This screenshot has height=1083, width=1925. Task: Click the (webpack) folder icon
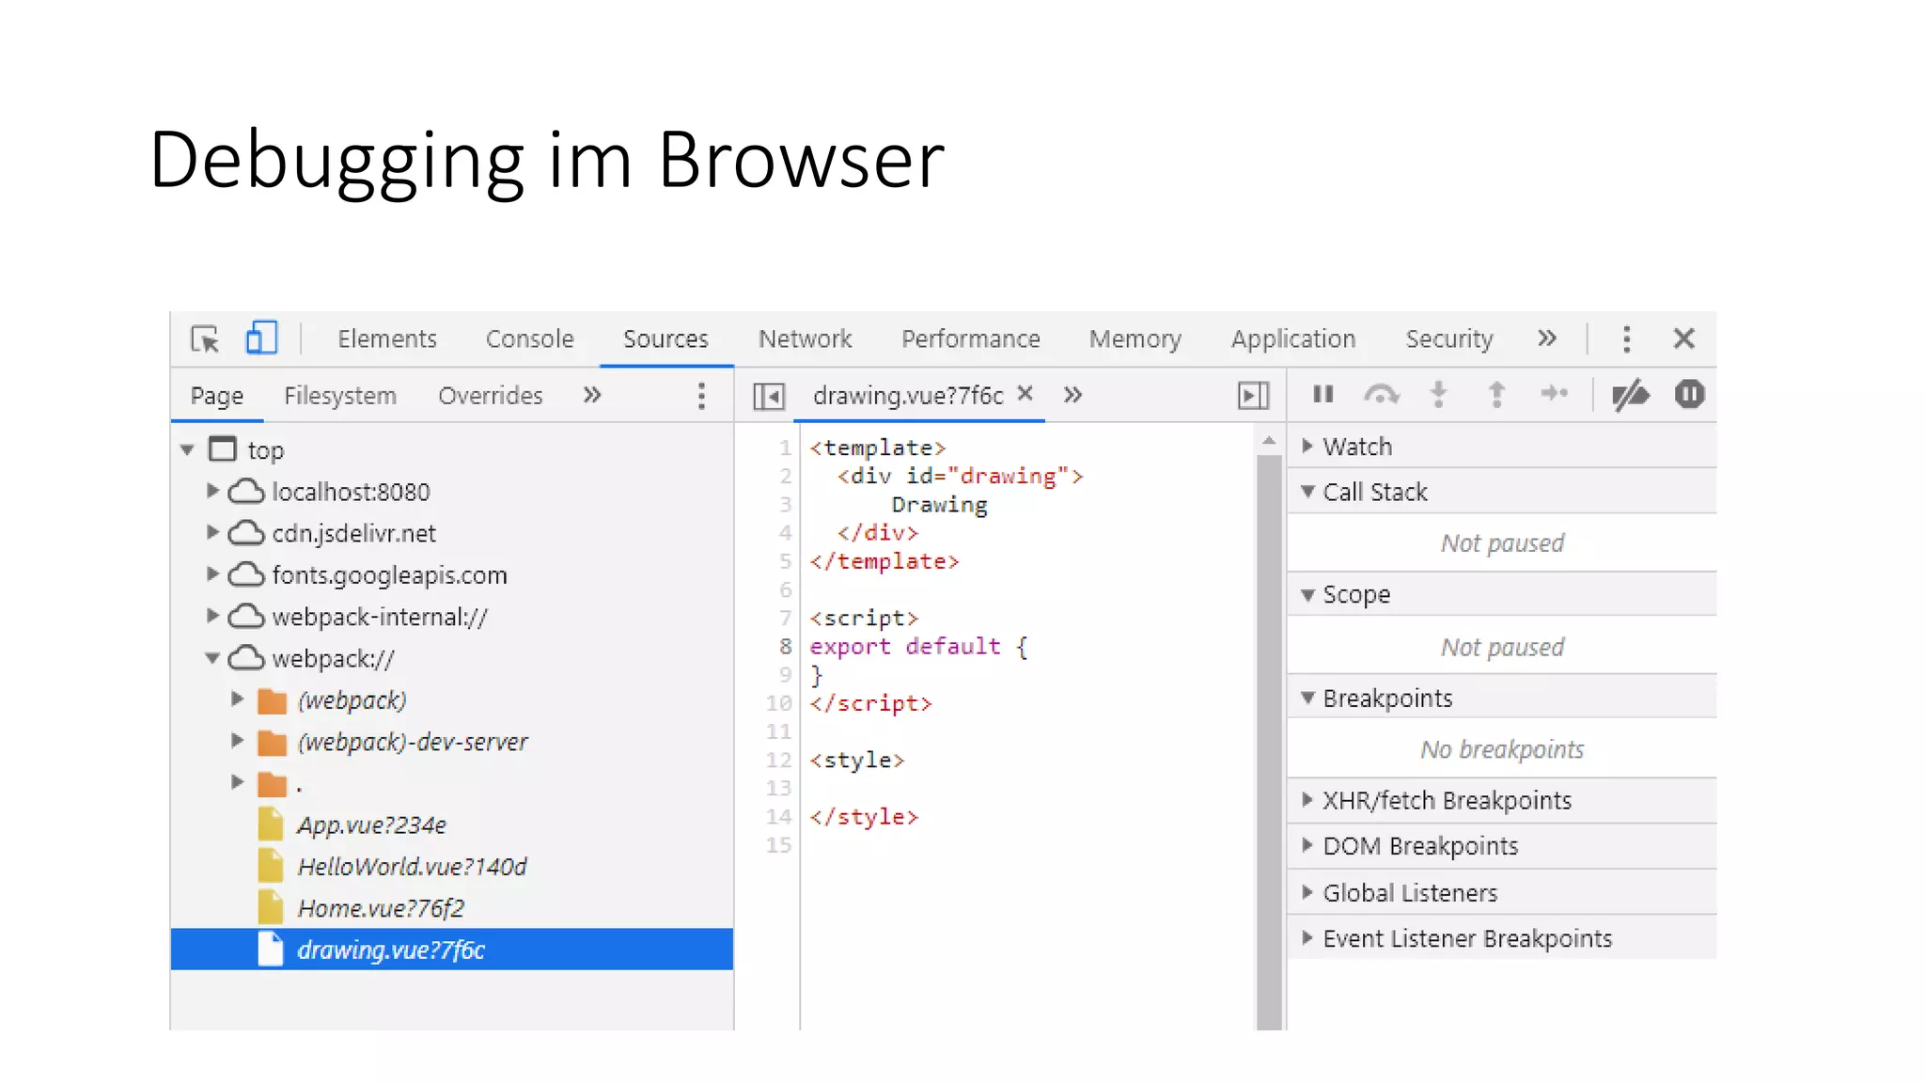[272, 700]
